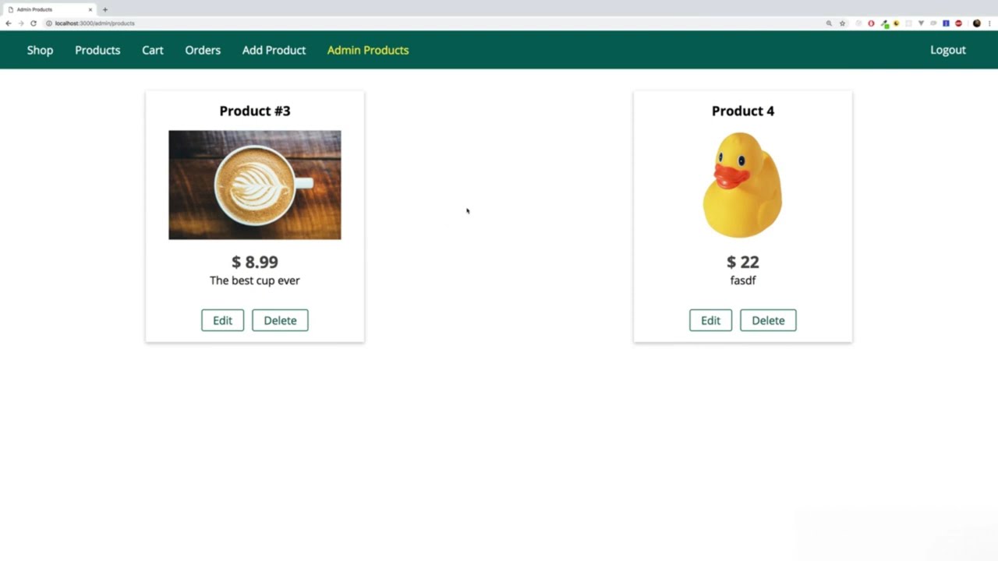Click the red Opera extension icon

871,23
